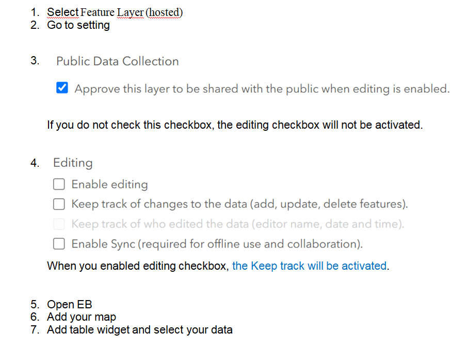Select the underlined Feature Layer (hosted) text
467x350 pixels.
click(x=115, y=12)
